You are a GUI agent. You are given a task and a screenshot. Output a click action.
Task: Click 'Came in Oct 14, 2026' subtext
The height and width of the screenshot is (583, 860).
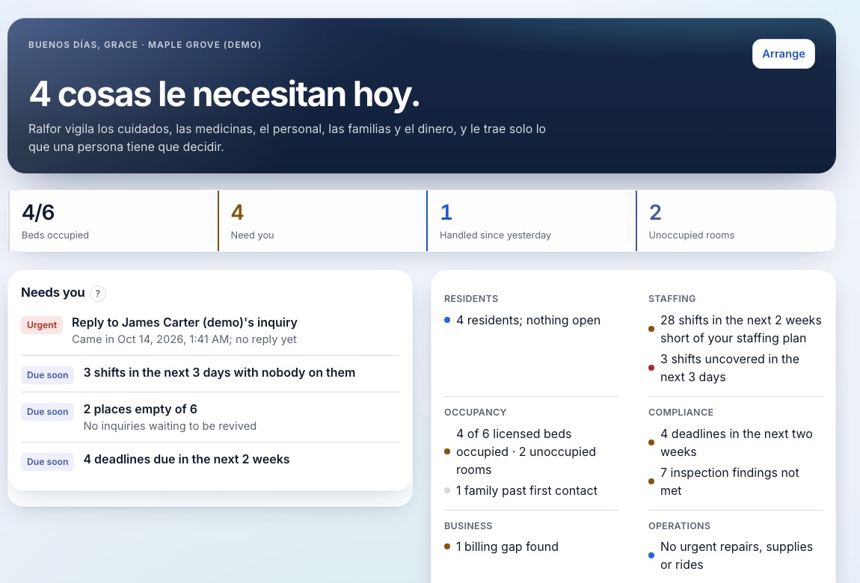pos(184,339)
